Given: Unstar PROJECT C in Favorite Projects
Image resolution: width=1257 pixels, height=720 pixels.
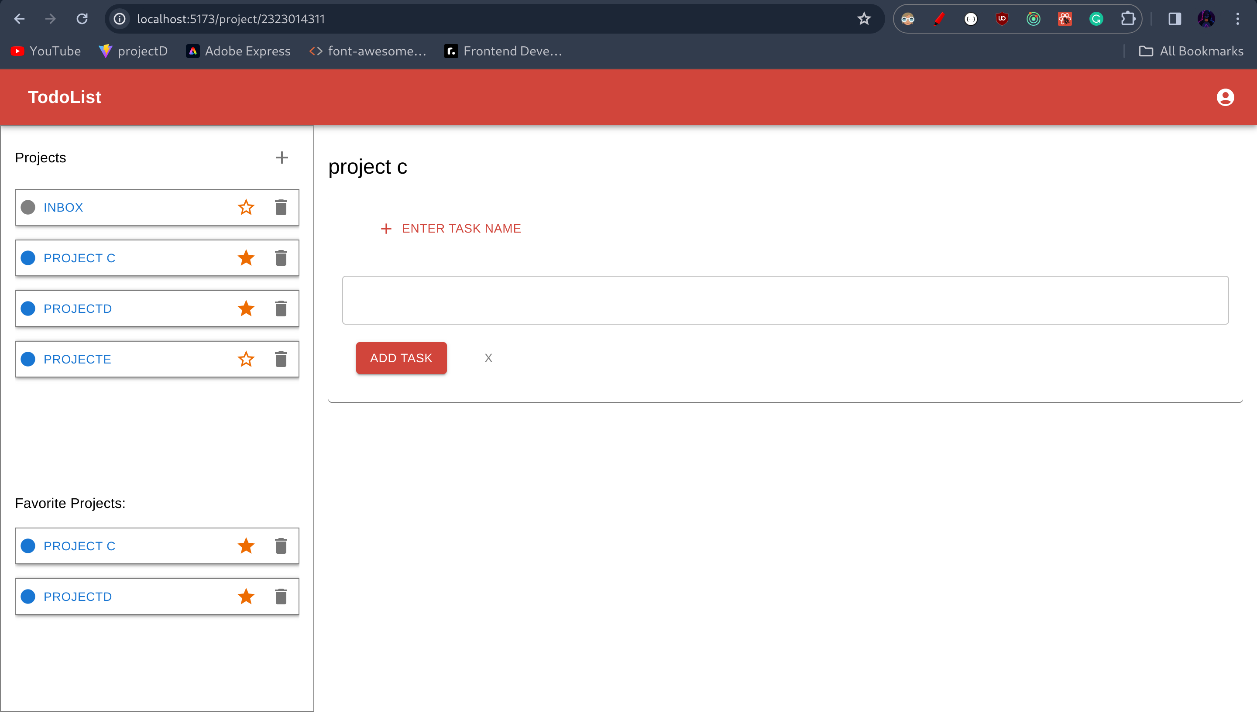Looking at the screenshot, I should (246, 546).
